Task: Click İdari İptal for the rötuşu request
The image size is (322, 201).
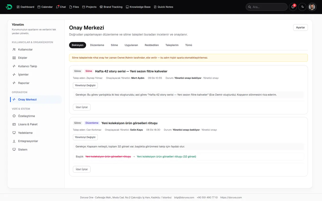Action: coord(82,169)
